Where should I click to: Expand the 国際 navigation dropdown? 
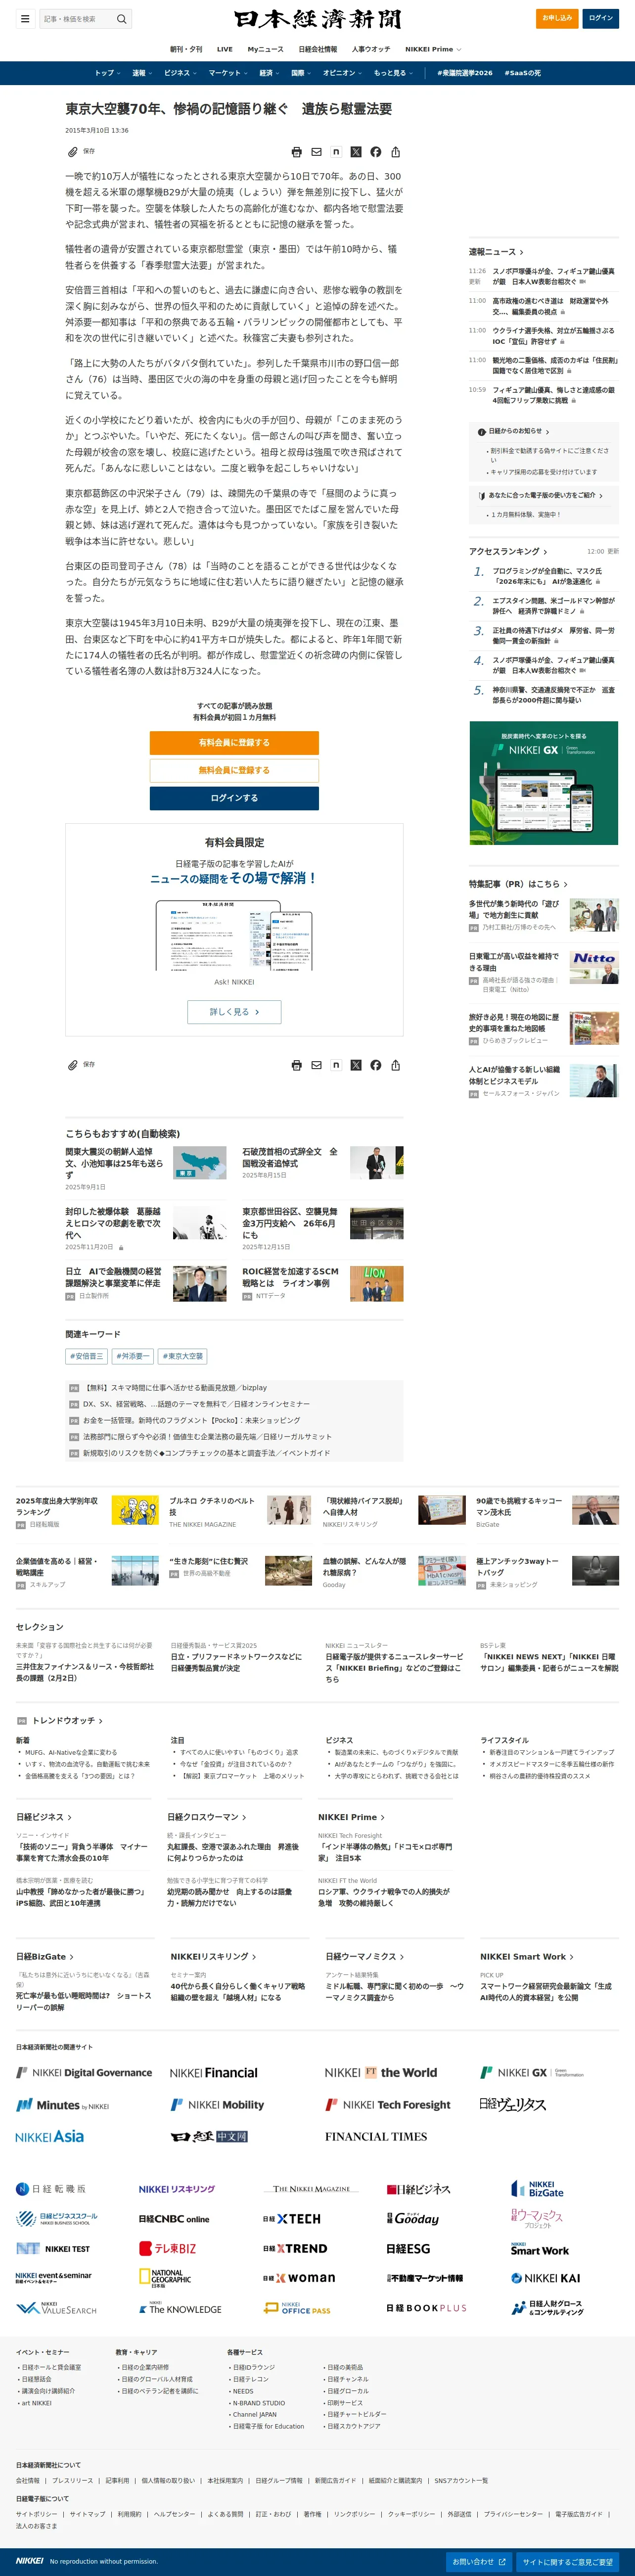pyautogui.click(x=301, y=73)
